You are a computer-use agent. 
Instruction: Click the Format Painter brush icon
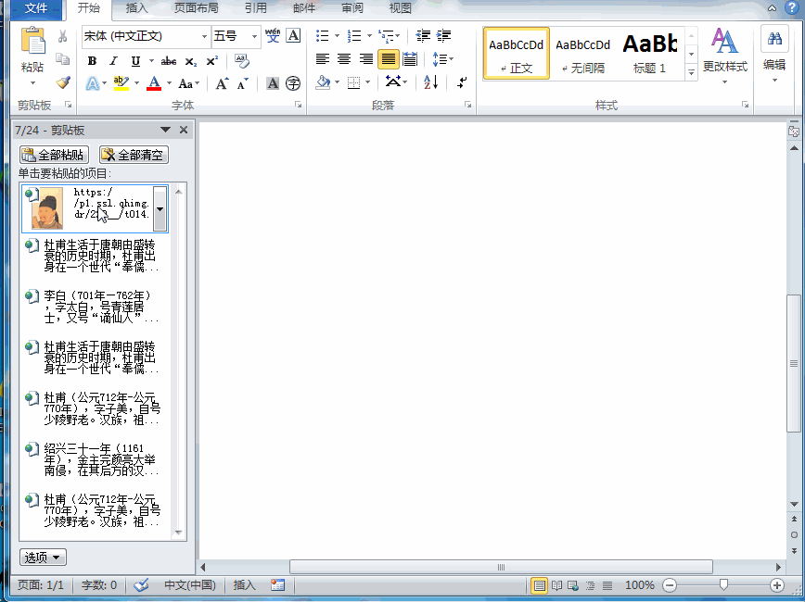[62, 82]
